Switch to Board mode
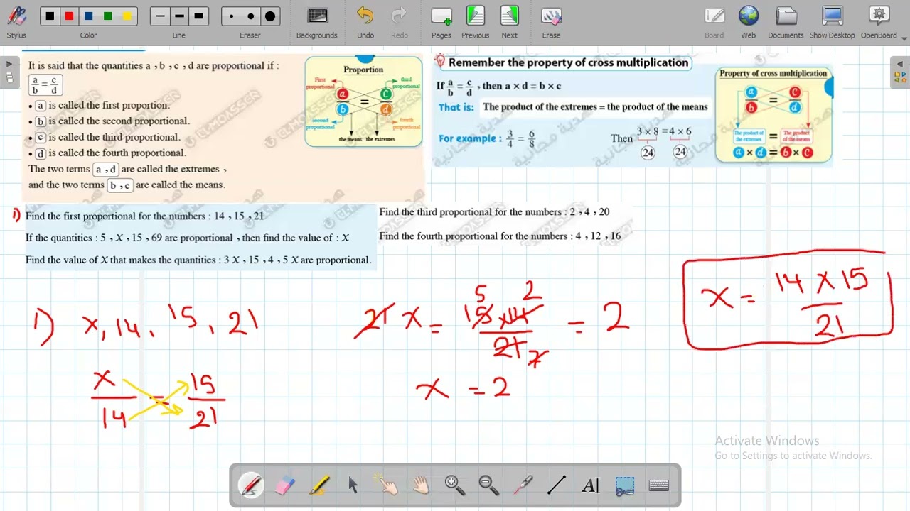 (x=714, y=22)
